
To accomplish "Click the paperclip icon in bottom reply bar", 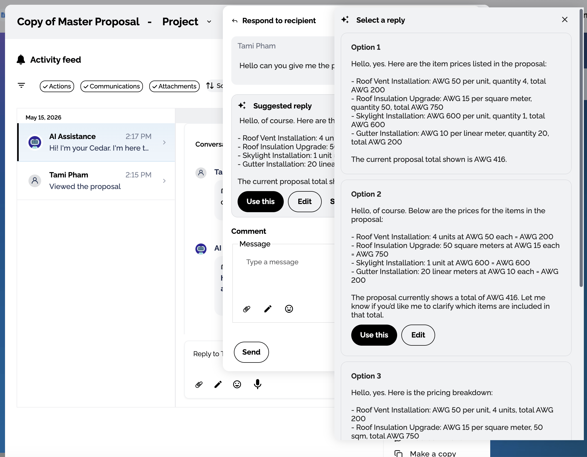I will click(x=199, y=385).
